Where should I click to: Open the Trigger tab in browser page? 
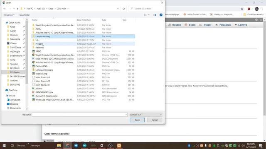tap(205, 25)
